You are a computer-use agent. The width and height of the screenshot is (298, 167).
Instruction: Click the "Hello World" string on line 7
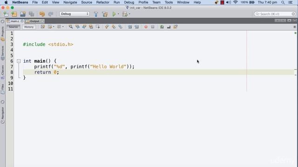click(108, 67)
